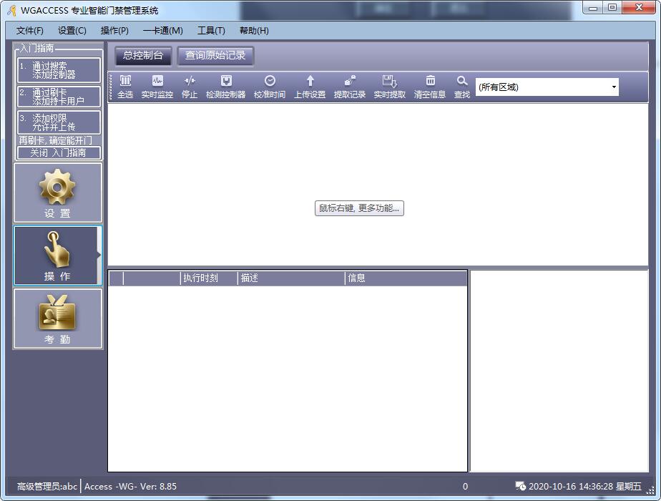
Task: Open the 设置 gear panel
Action: (x=58, y=193)
